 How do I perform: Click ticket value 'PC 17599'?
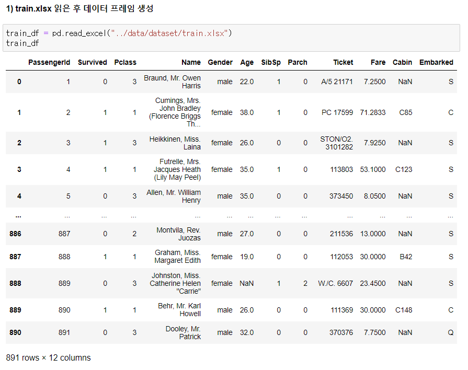coord(337,112)
